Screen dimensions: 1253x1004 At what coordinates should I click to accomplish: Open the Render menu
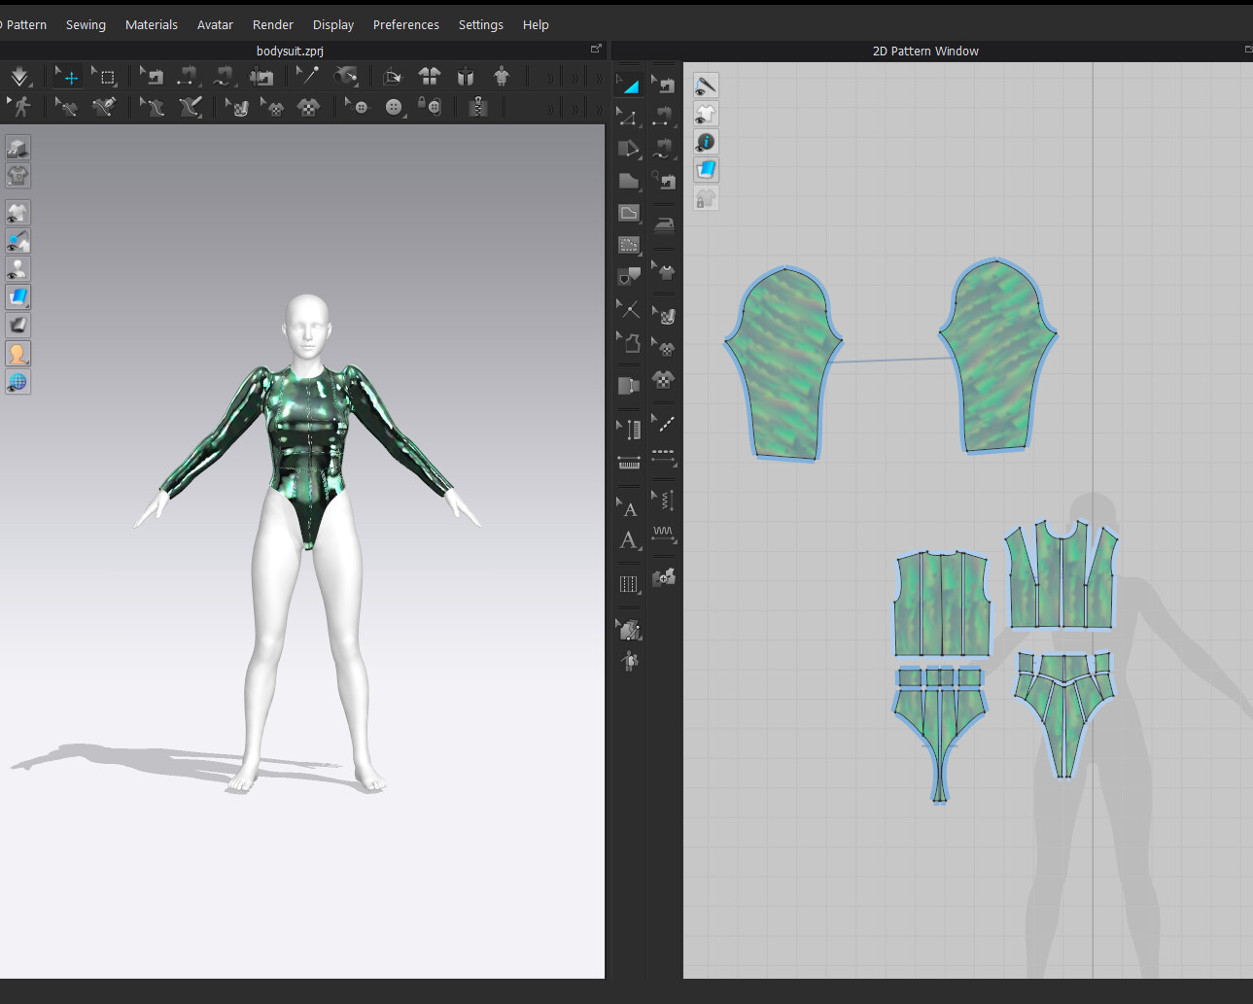(272, 24)
